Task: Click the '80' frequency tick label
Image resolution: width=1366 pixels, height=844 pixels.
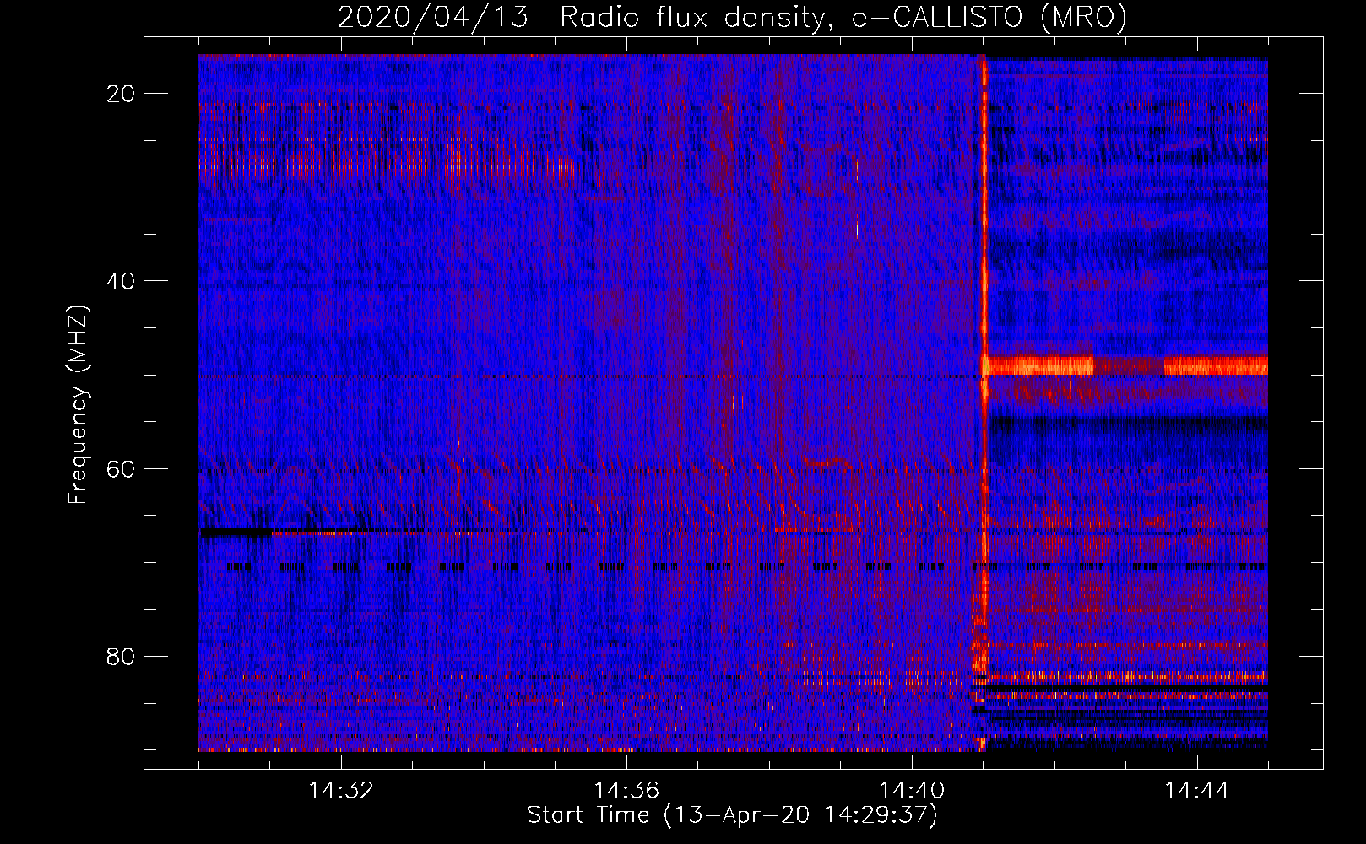Action: click(122, 656)
